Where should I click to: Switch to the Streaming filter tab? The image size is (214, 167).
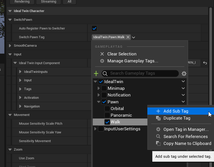coord(48,2)
